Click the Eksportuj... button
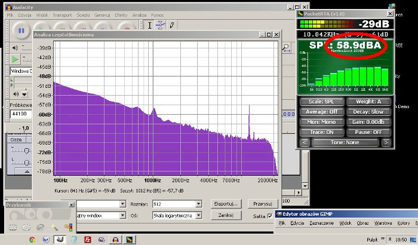 (226, 204)
